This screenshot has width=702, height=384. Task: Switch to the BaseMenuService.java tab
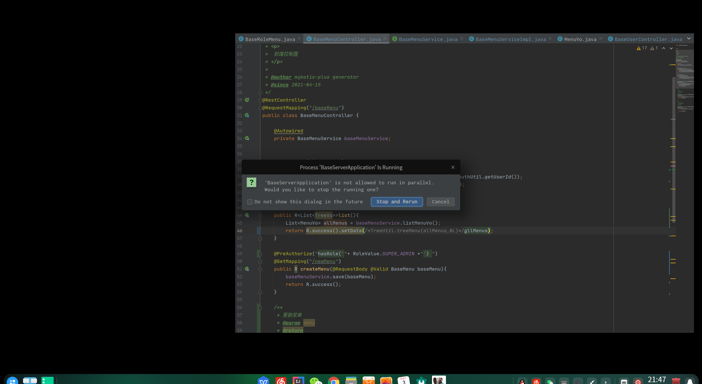click(428, 39)
